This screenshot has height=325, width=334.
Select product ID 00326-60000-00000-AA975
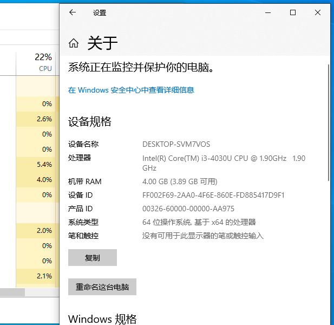click(x=188, y=209)
